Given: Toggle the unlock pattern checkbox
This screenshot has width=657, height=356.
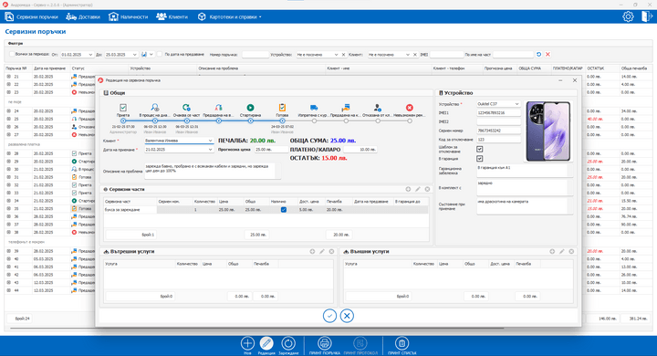Looking at the screenshot, I should (480, 149).
